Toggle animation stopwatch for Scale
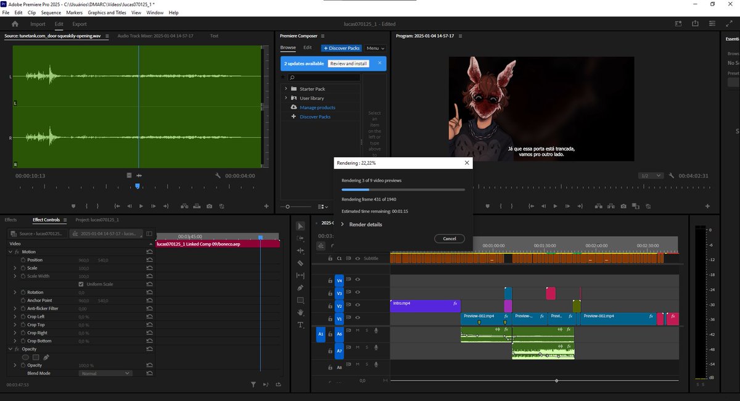 [x=23, y=268]
